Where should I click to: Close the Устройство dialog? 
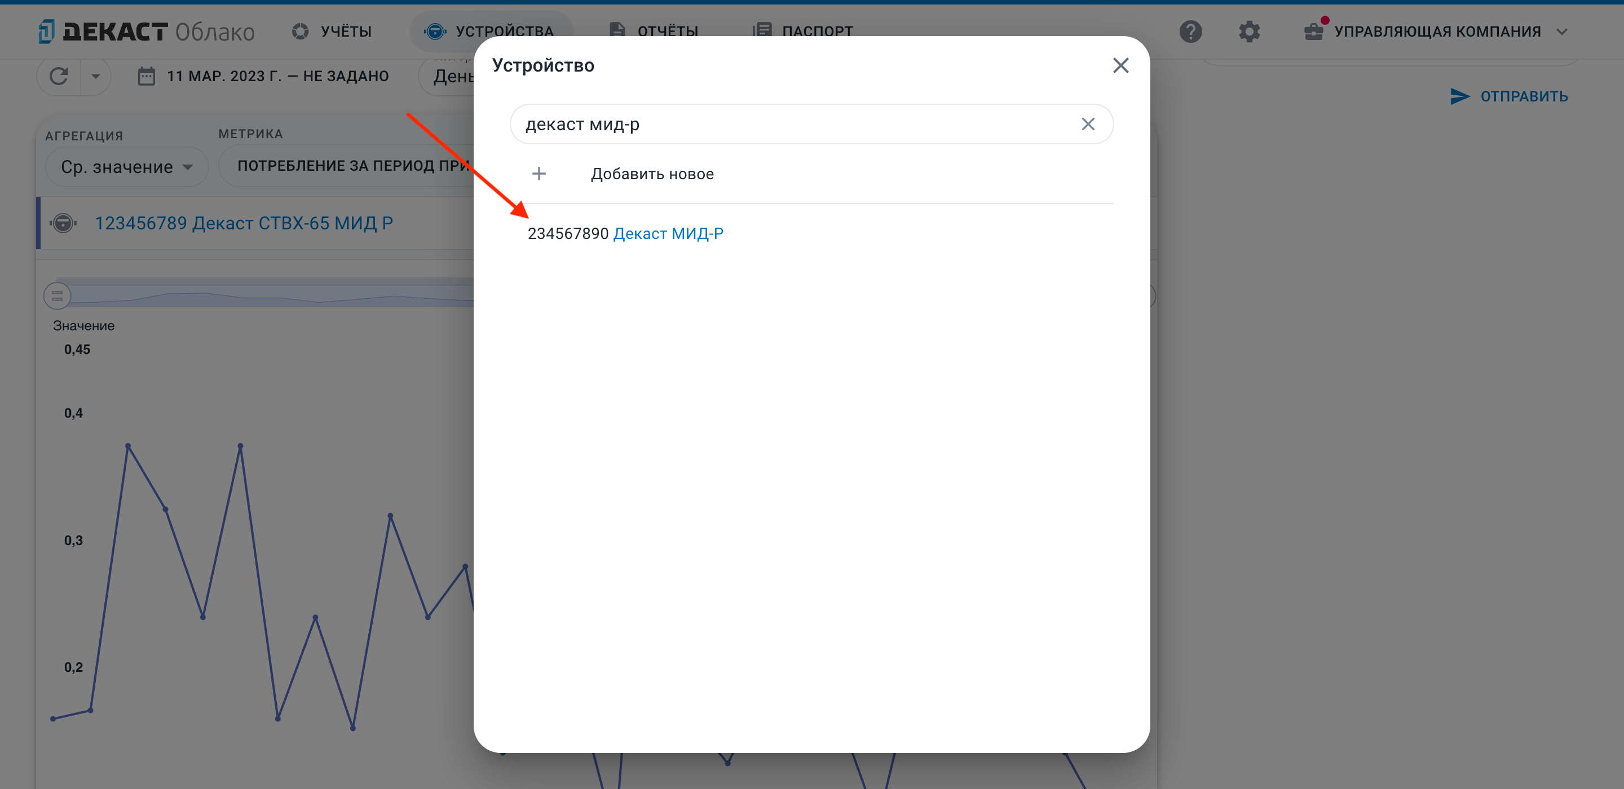(x=1120, y=65)
